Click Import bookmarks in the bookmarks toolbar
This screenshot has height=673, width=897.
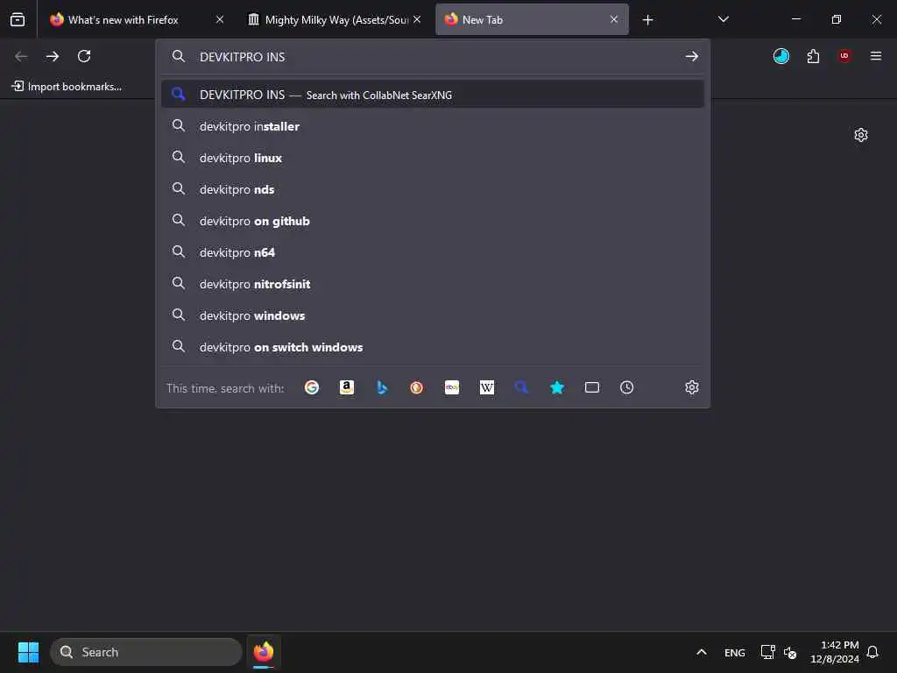[67, 87]
